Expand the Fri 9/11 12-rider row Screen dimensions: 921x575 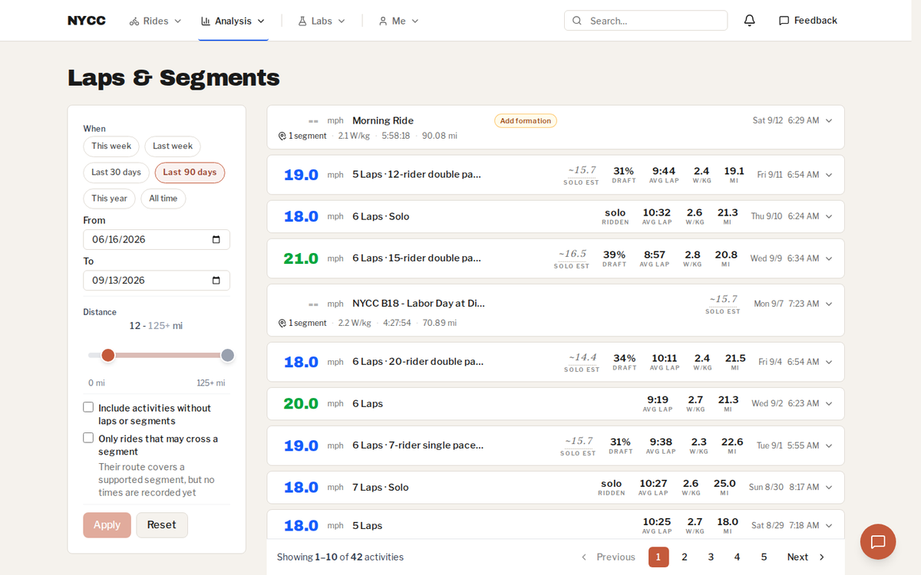click(829, 175)
